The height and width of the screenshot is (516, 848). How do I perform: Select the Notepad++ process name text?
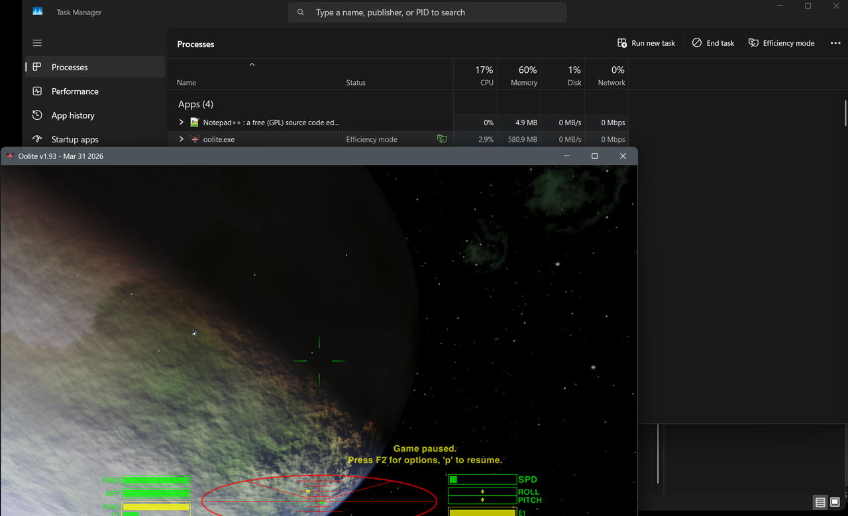[270, 123]
